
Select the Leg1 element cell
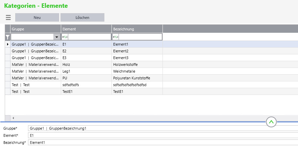pos(86,71)
